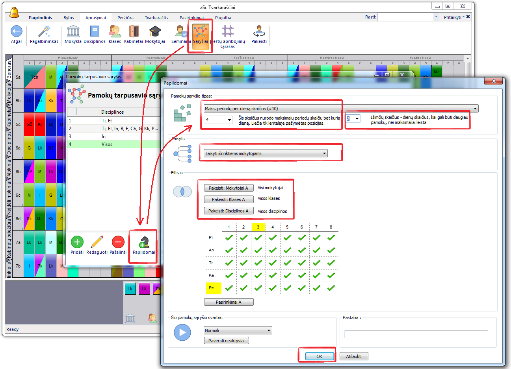Open the Taikyti išrinktiems mokytojams dropdown

click(325, 153)
